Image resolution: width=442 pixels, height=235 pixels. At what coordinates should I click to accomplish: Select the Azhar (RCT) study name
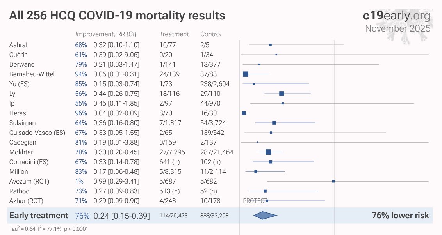click(26, 201)
